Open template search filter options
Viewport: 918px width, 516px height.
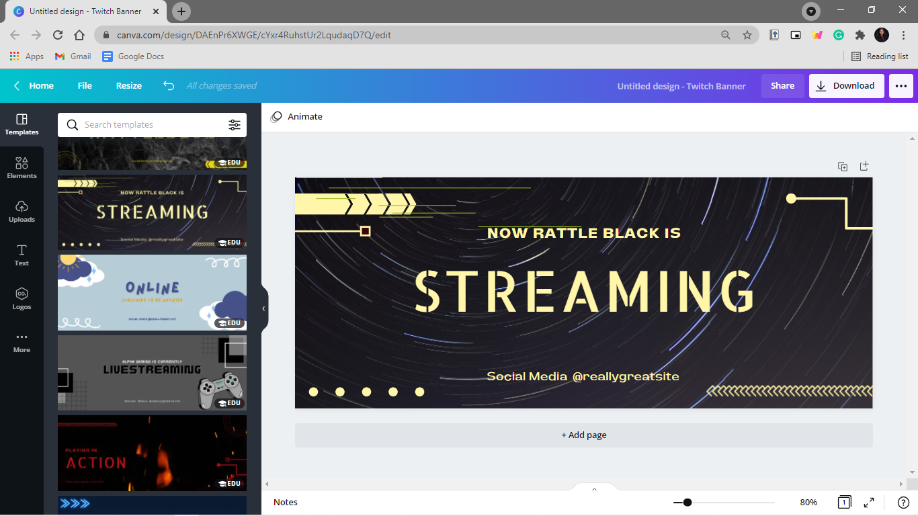tap(235, 125)
